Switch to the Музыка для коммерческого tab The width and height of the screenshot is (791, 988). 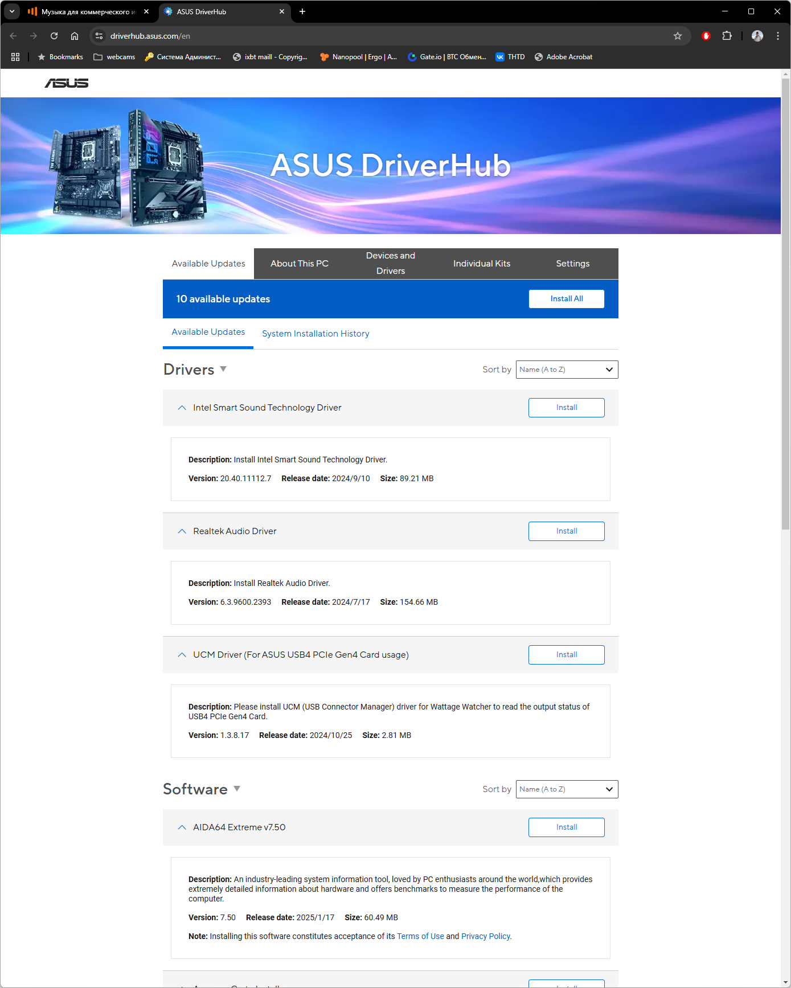88,11
